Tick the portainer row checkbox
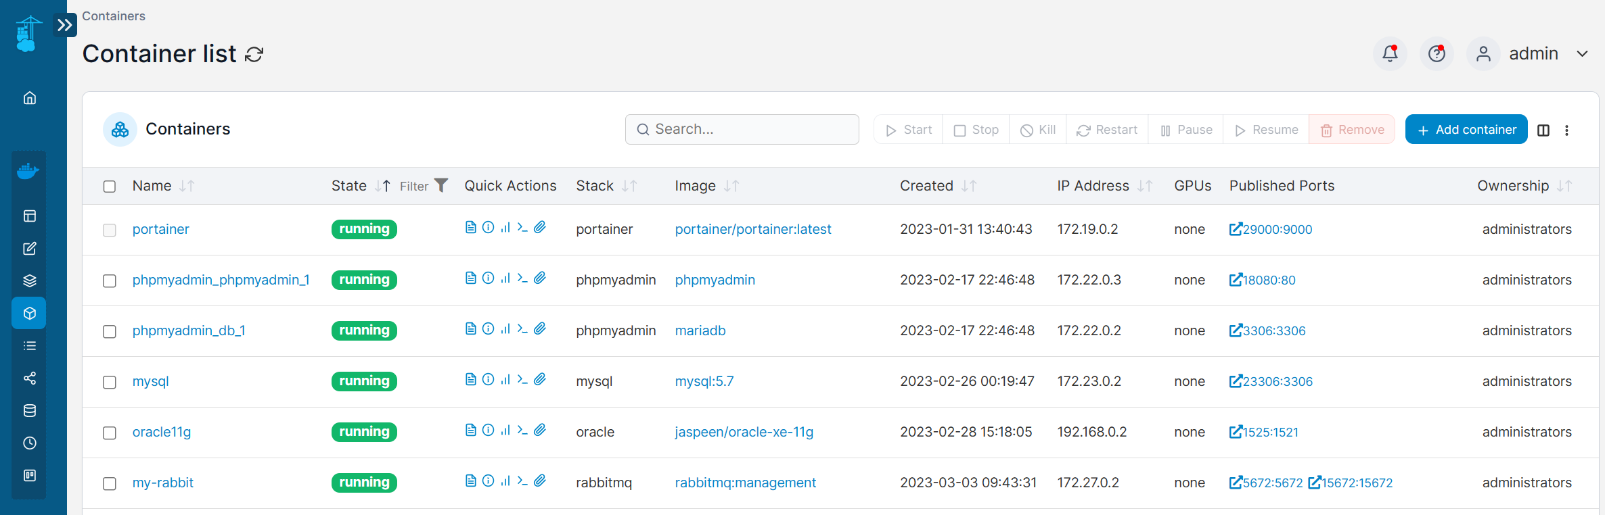 click(x=110, y=230)
